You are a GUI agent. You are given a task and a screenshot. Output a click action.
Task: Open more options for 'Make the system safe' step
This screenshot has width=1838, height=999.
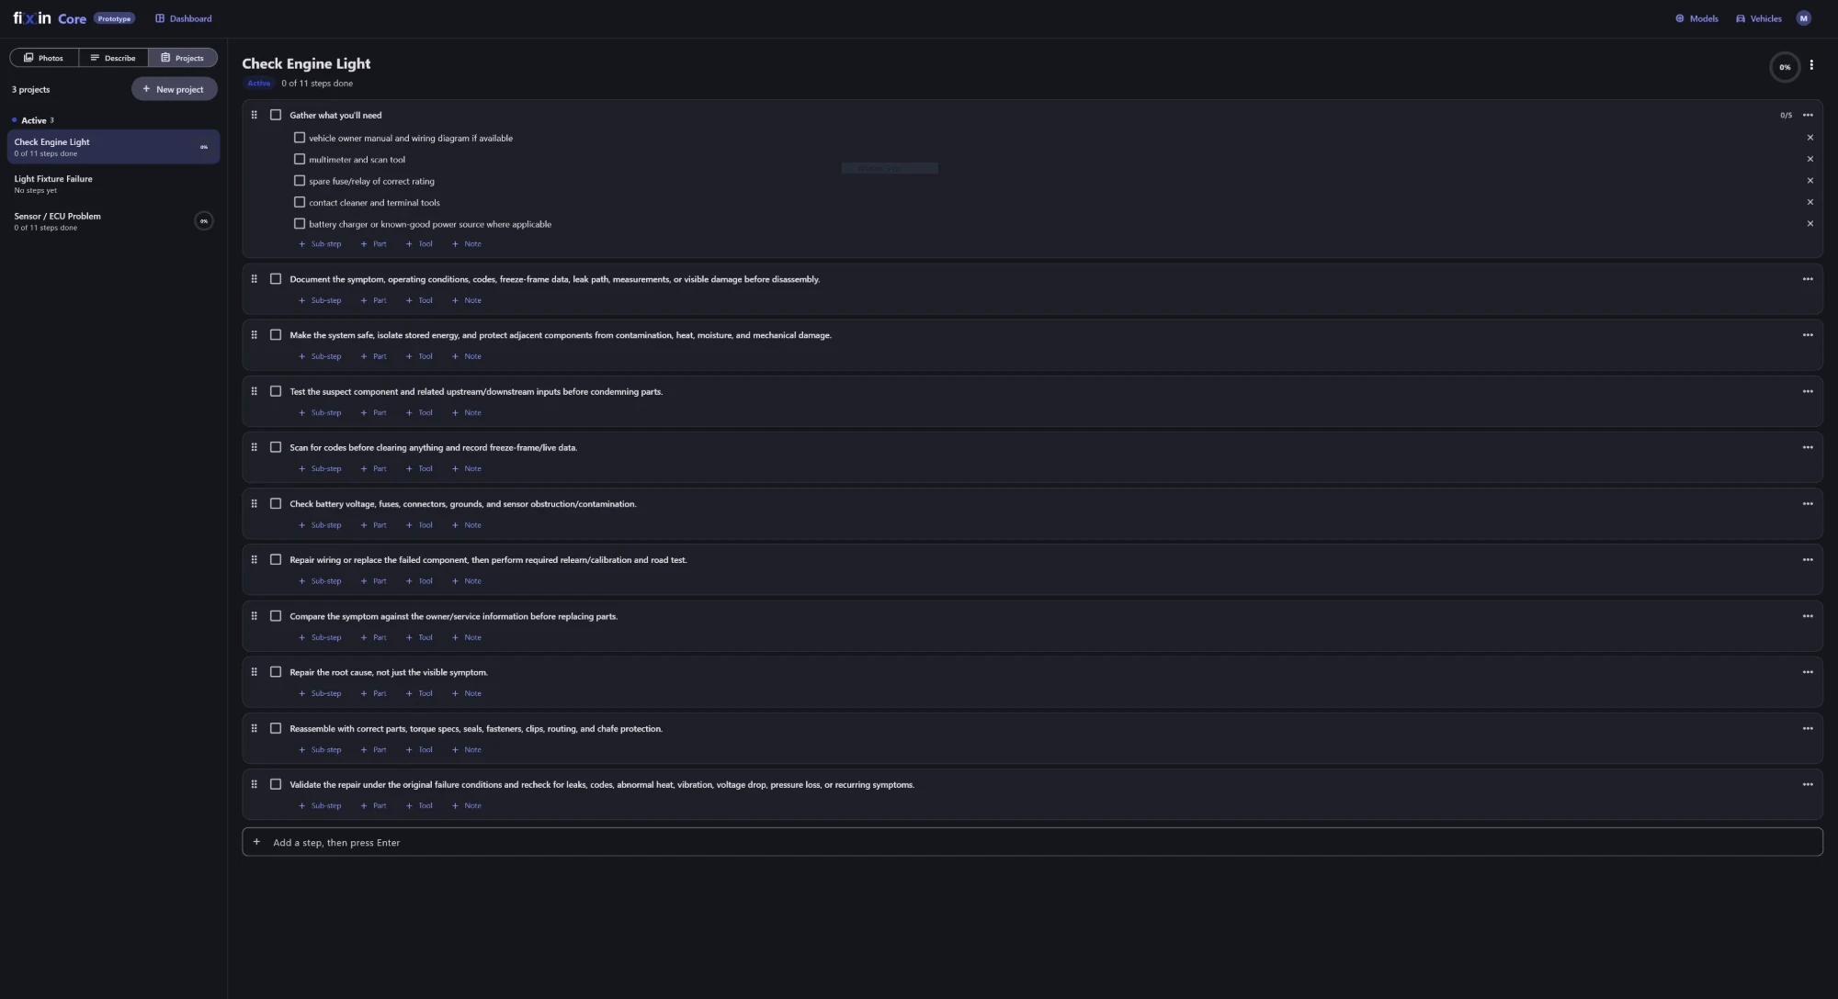pos(1808,335)
